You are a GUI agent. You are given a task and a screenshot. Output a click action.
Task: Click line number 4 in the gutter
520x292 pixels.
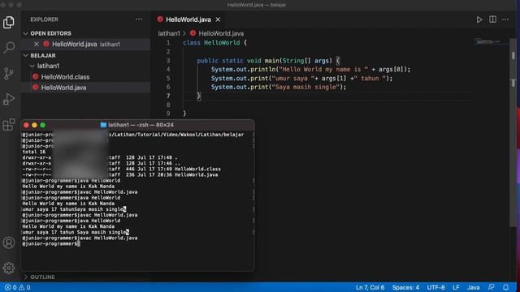click(x=168, y=69)
